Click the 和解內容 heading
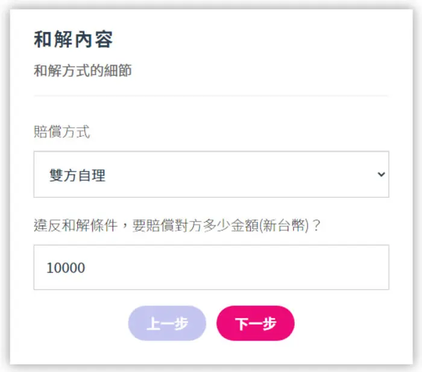 click(x=73, y=39)
